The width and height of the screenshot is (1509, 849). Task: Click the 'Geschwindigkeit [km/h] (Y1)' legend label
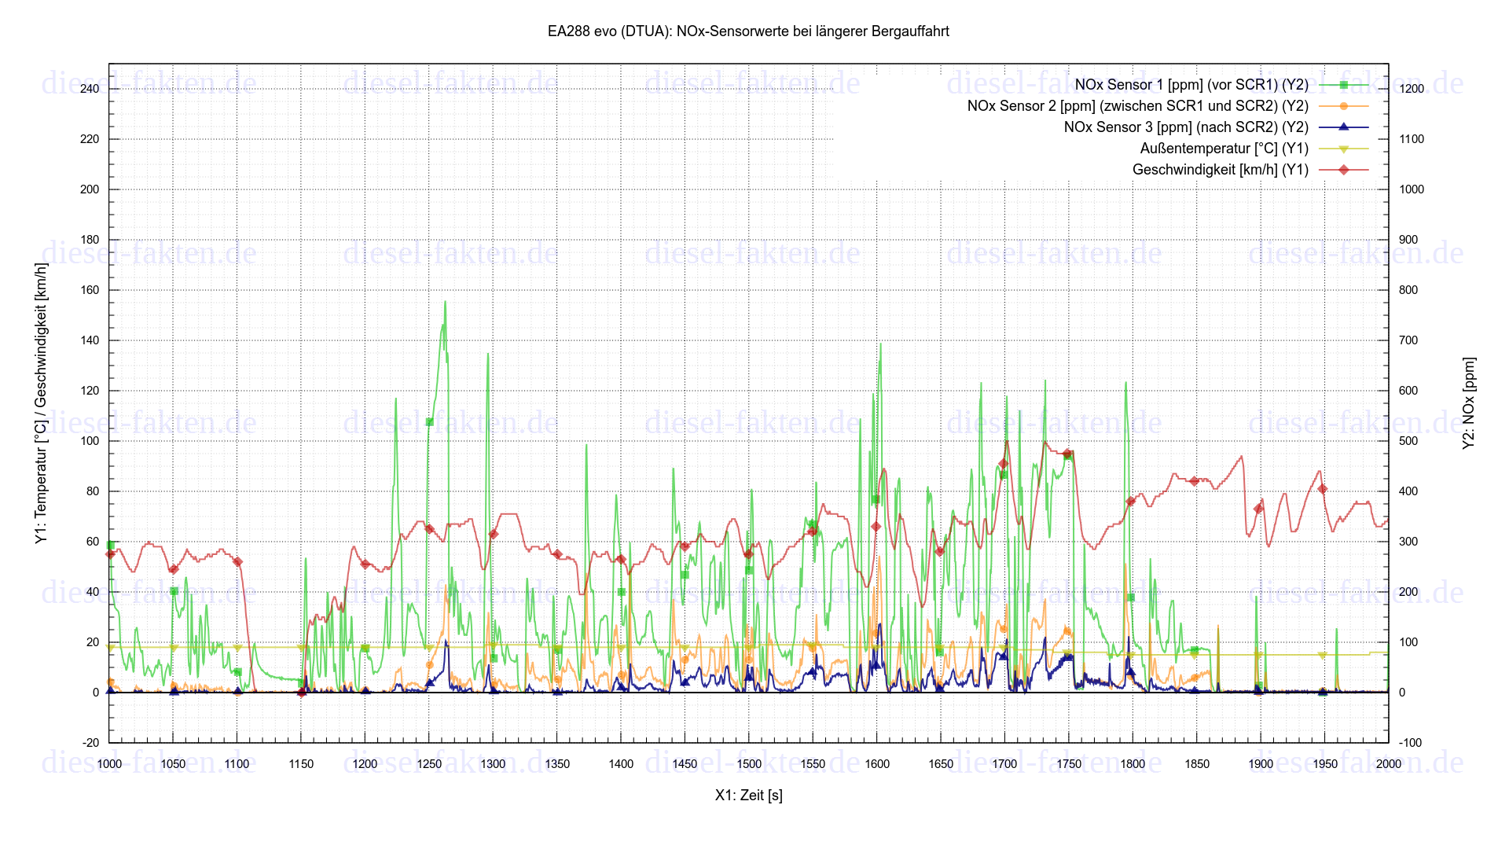[1220, 170]
